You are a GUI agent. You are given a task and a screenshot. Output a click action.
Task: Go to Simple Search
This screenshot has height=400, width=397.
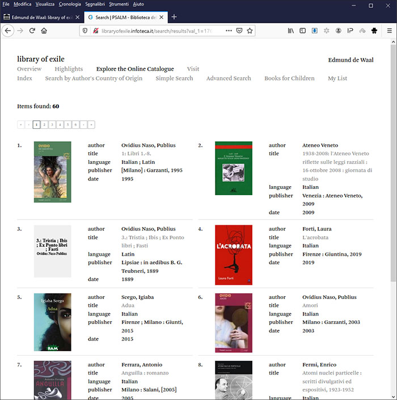[174, 78]
